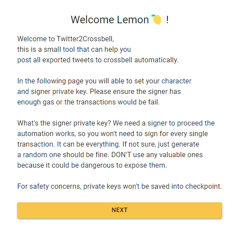
Task: Select the "Welcome Lemon" heading text
Action: (x=110, y=20)
